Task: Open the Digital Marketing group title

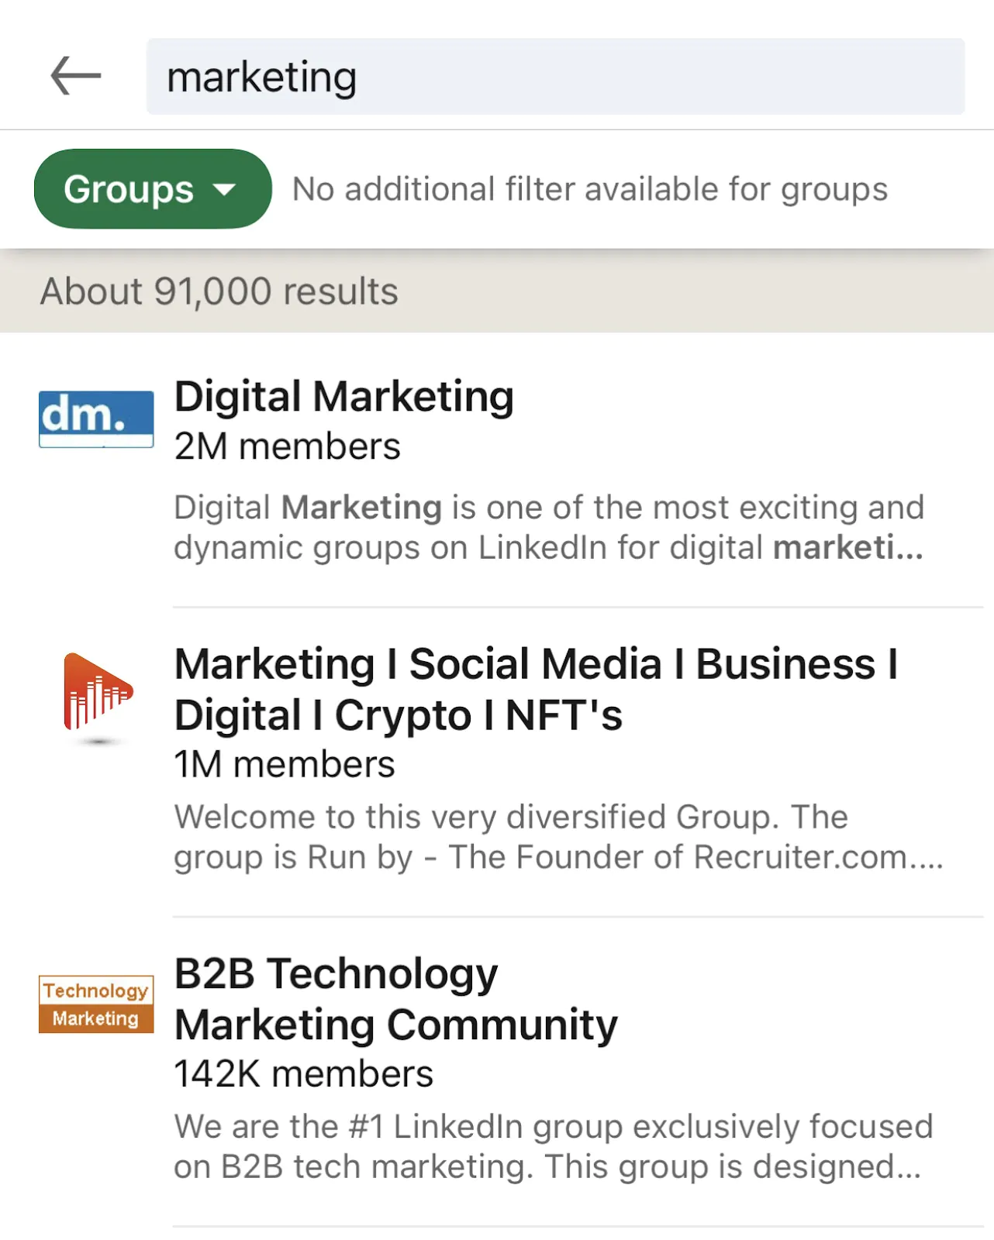Action: [344, 397]
